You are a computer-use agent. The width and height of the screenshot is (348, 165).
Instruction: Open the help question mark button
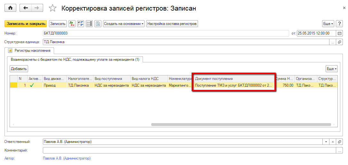pos(339,24)
